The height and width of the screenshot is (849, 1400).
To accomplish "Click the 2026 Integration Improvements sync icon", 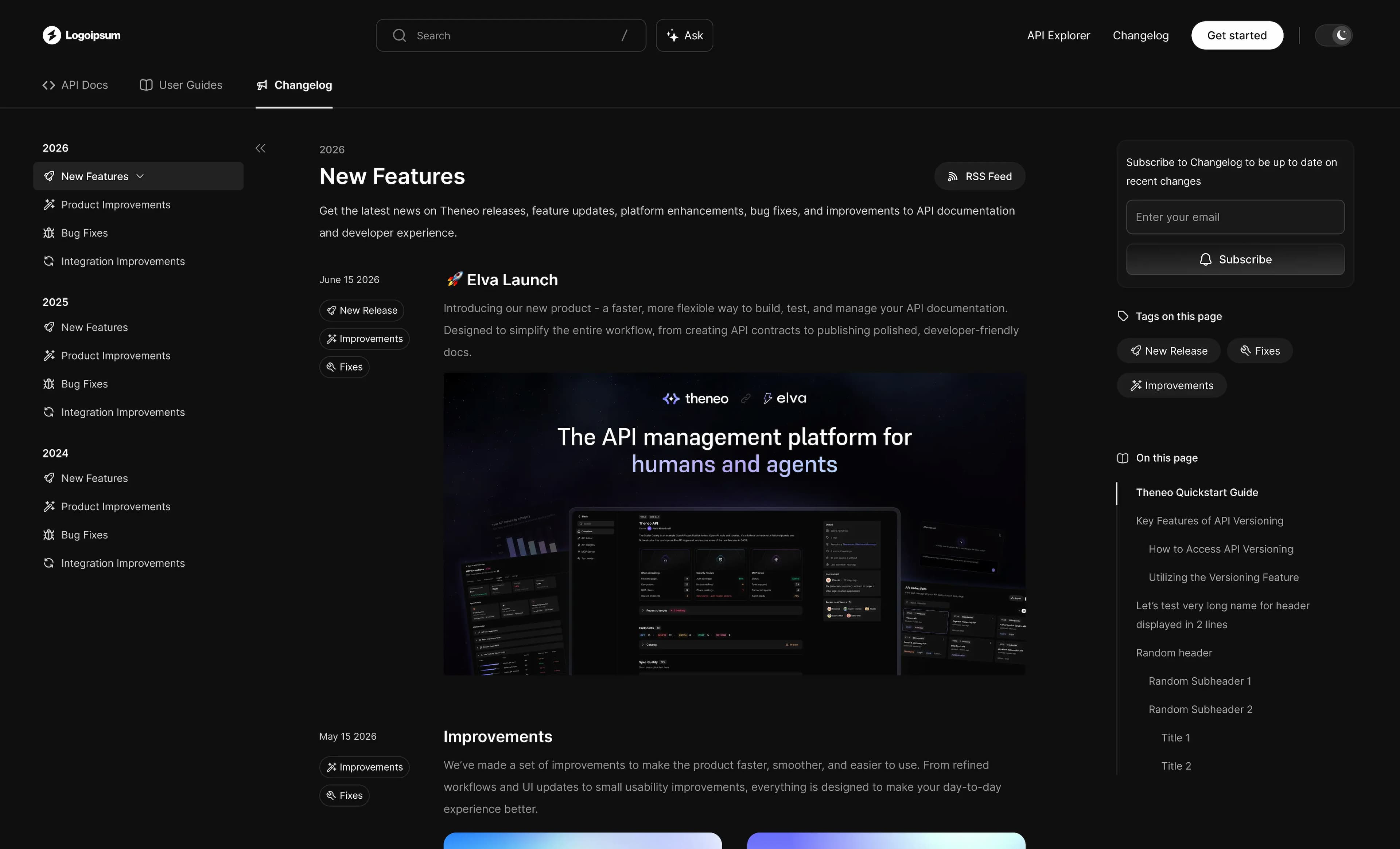I will pyautogui.click(x=49, y=261).
